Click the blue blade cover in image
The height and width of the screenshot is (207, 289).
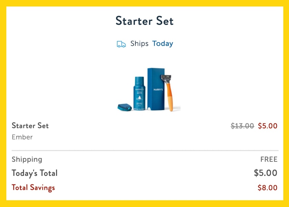(124, 107)
